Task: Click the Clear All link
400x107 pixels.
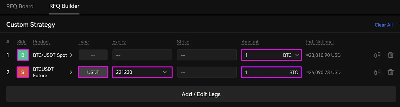Action: point(383,25)
